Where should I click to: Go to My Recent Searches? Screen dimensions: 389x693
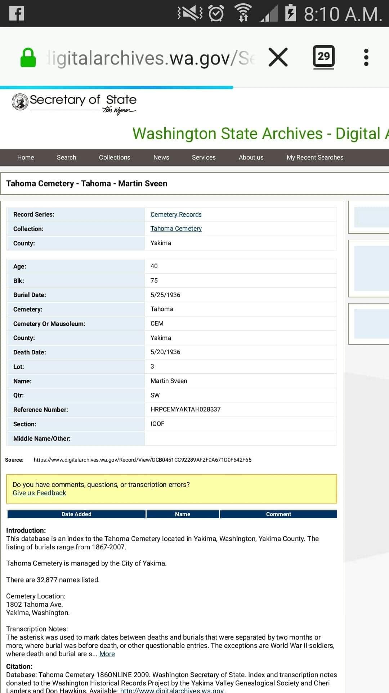coord(315,157)
